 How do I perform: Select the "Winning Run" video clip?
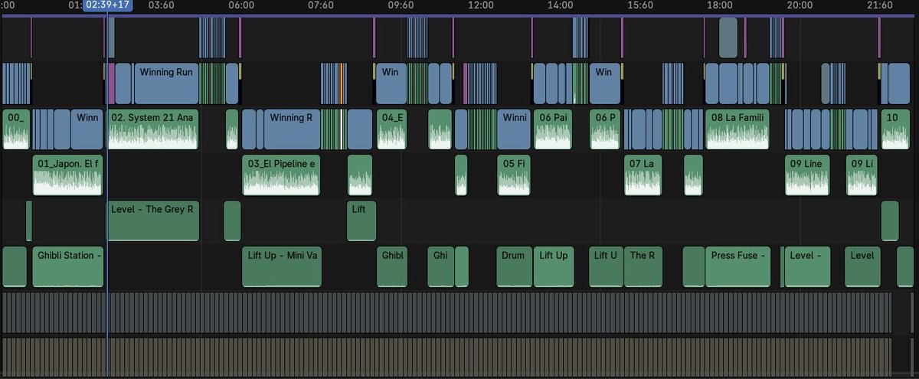tap(166, 84)
